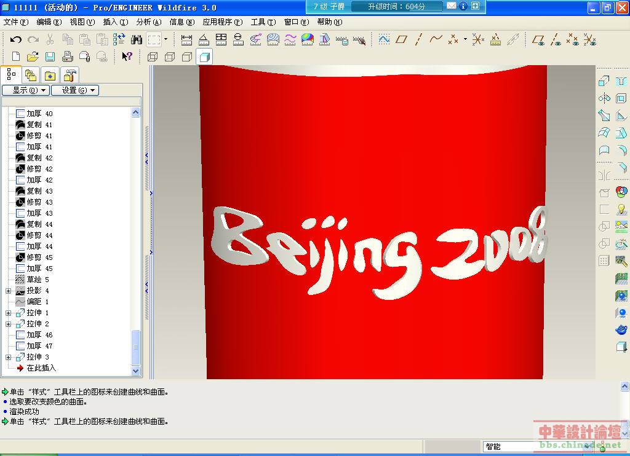Select the Shell tool in right toolbar
Viewport: 630px width, 456px height.
pos(621,98)
